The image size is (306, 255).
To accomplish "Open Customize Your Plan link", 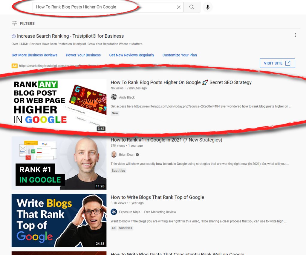I will click(x=180, y=55).
